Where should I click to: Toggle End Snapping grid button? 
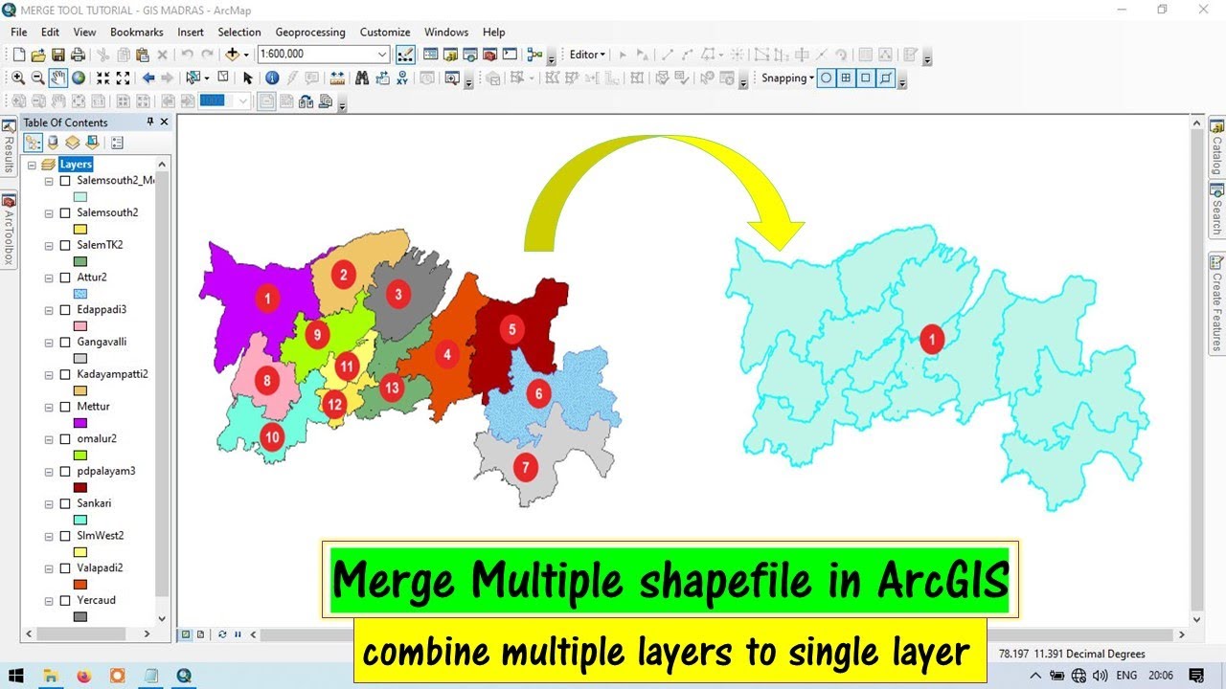click(x=847, y=78)
